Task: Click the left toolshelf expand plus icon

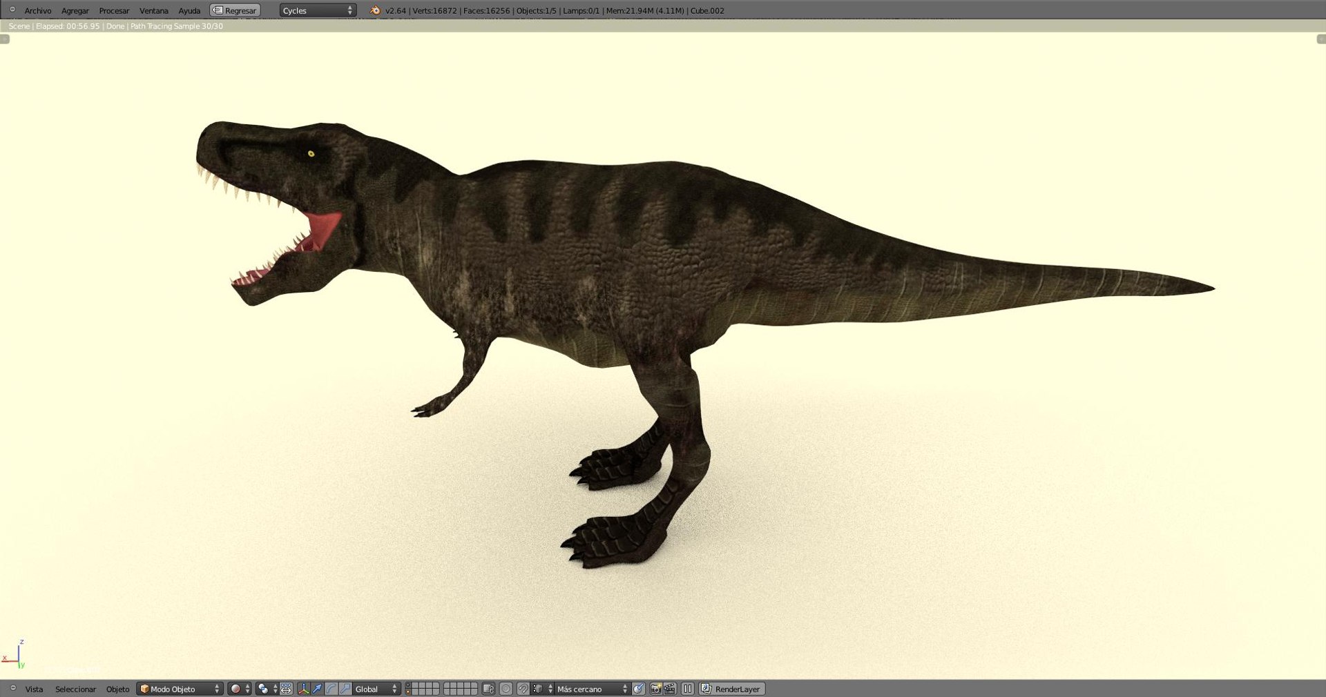Action: [5, 39]
